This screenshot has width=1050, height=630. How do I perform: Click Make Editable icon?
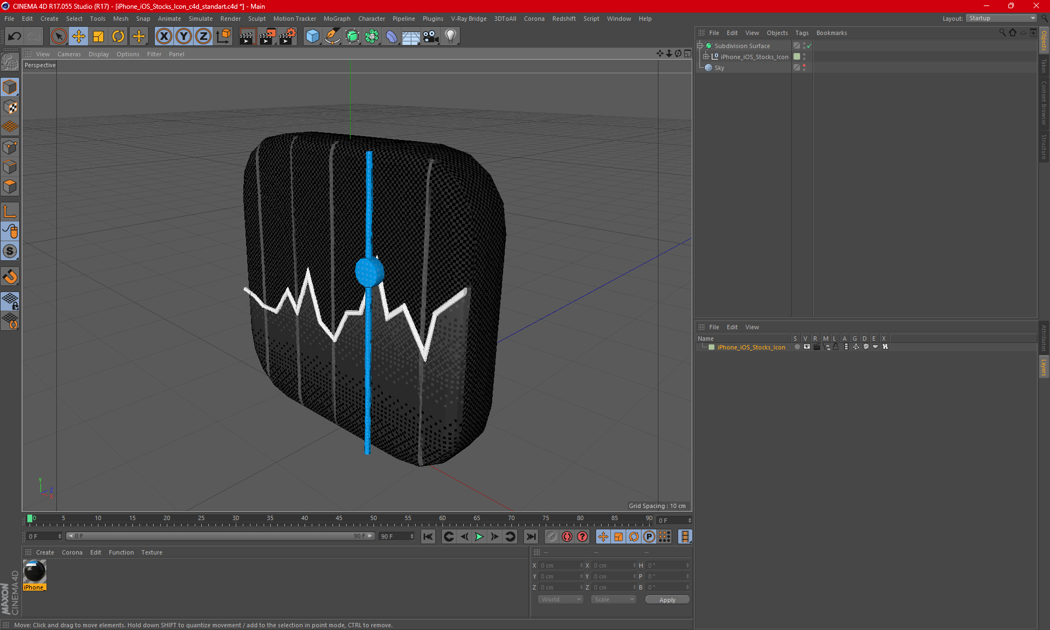(10, 62)
